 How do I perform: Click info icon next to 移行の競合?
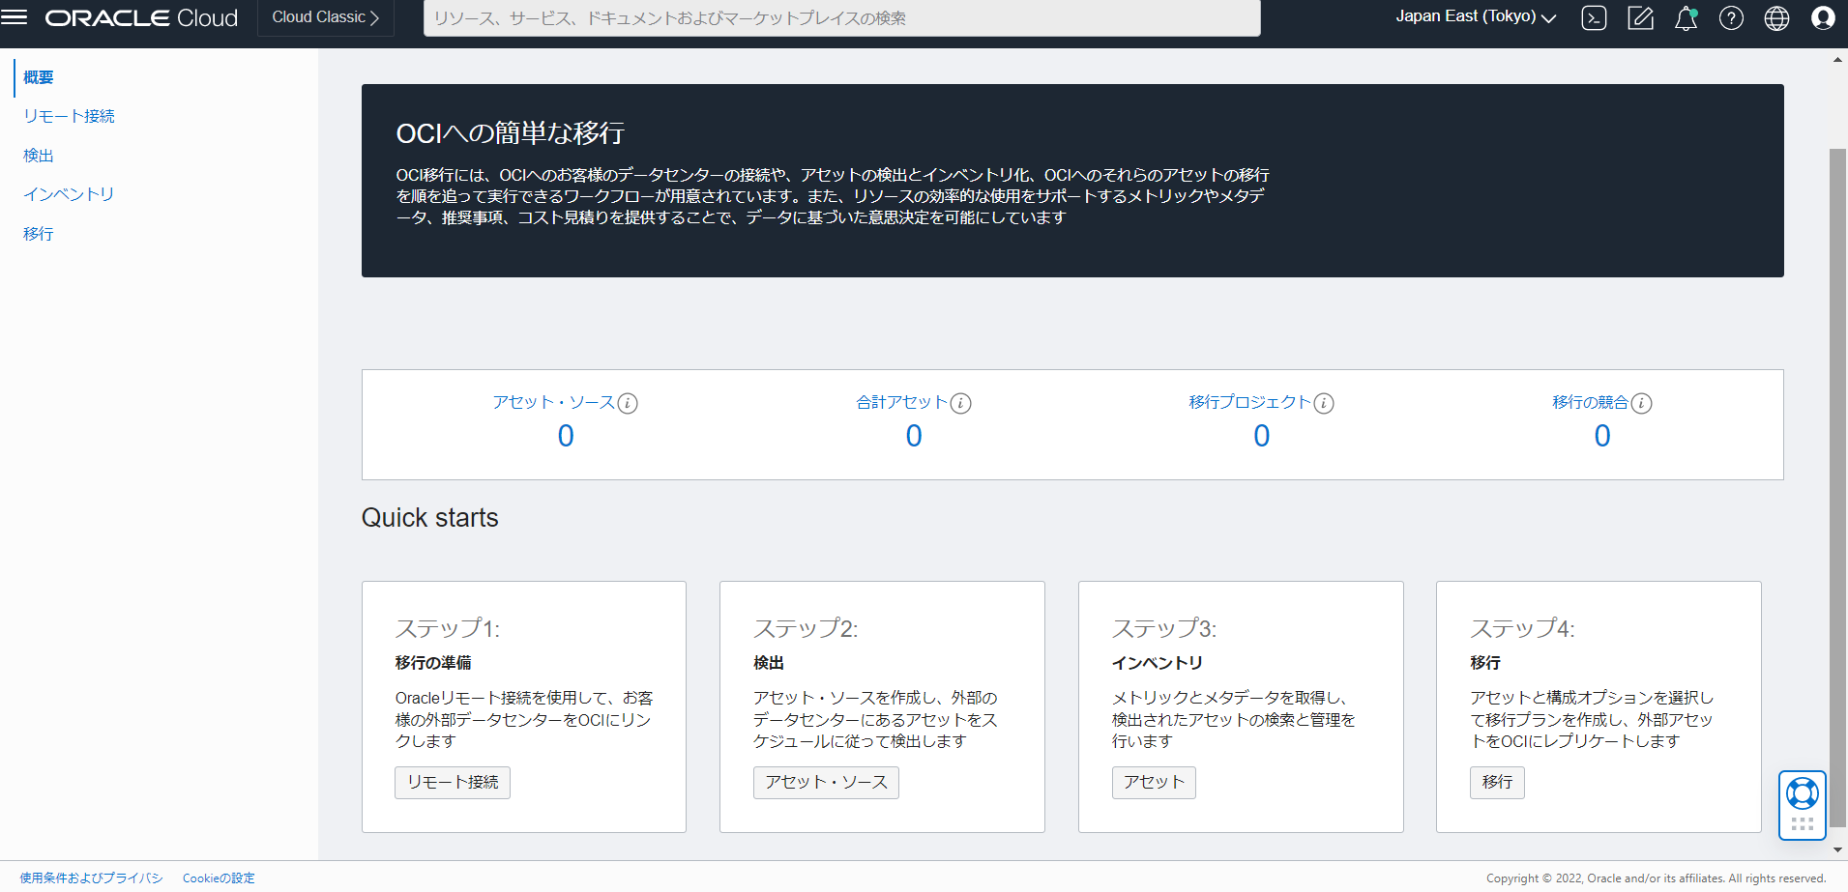[1641, 403]
